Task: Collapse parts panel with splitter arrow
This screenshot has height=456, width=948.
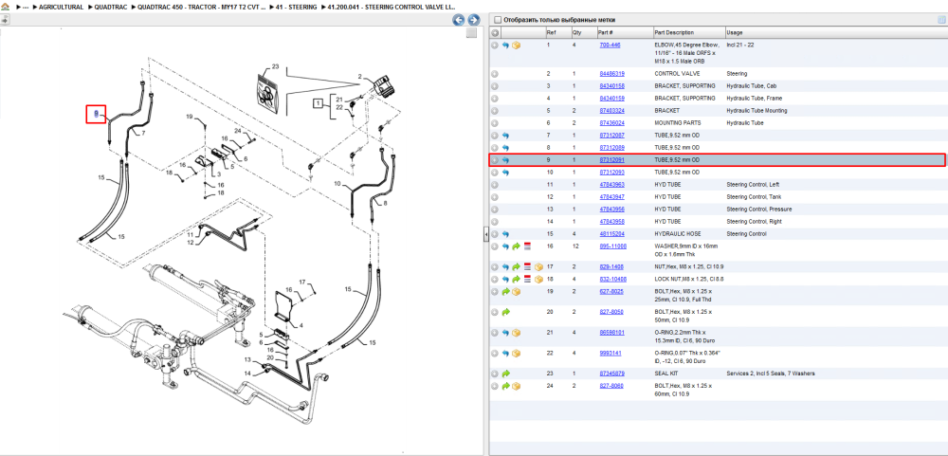Action: (x=485, y=235)
